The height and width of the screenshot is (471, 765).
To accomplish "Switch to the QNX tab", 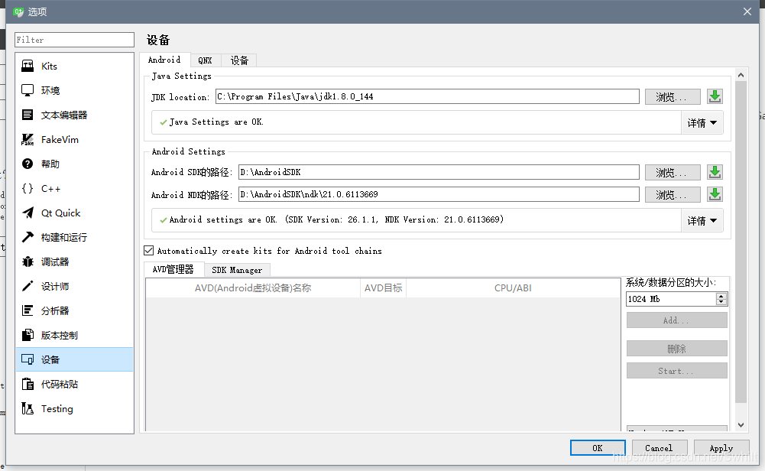I will pyautogui.click(x=205, y=60).
